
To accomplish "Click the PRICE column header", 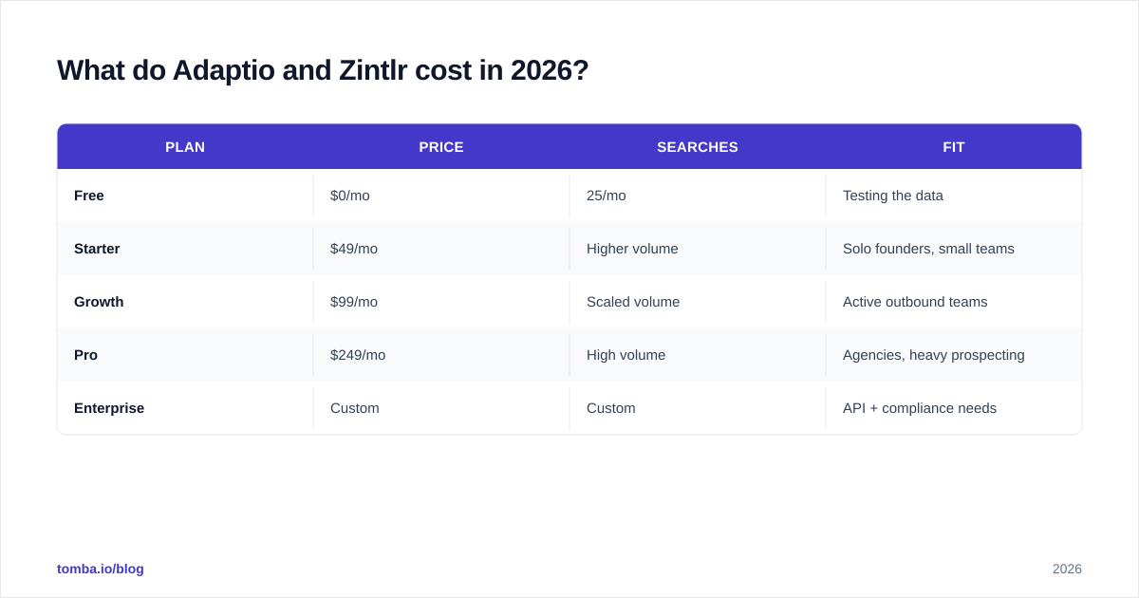I will [x=441, y=147].
